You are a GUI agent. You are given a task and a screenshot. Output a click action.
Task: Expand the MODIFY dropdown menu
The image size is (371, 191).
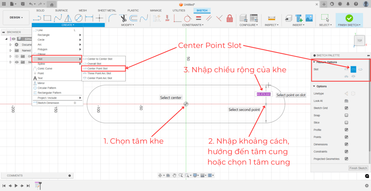point(128,25)
